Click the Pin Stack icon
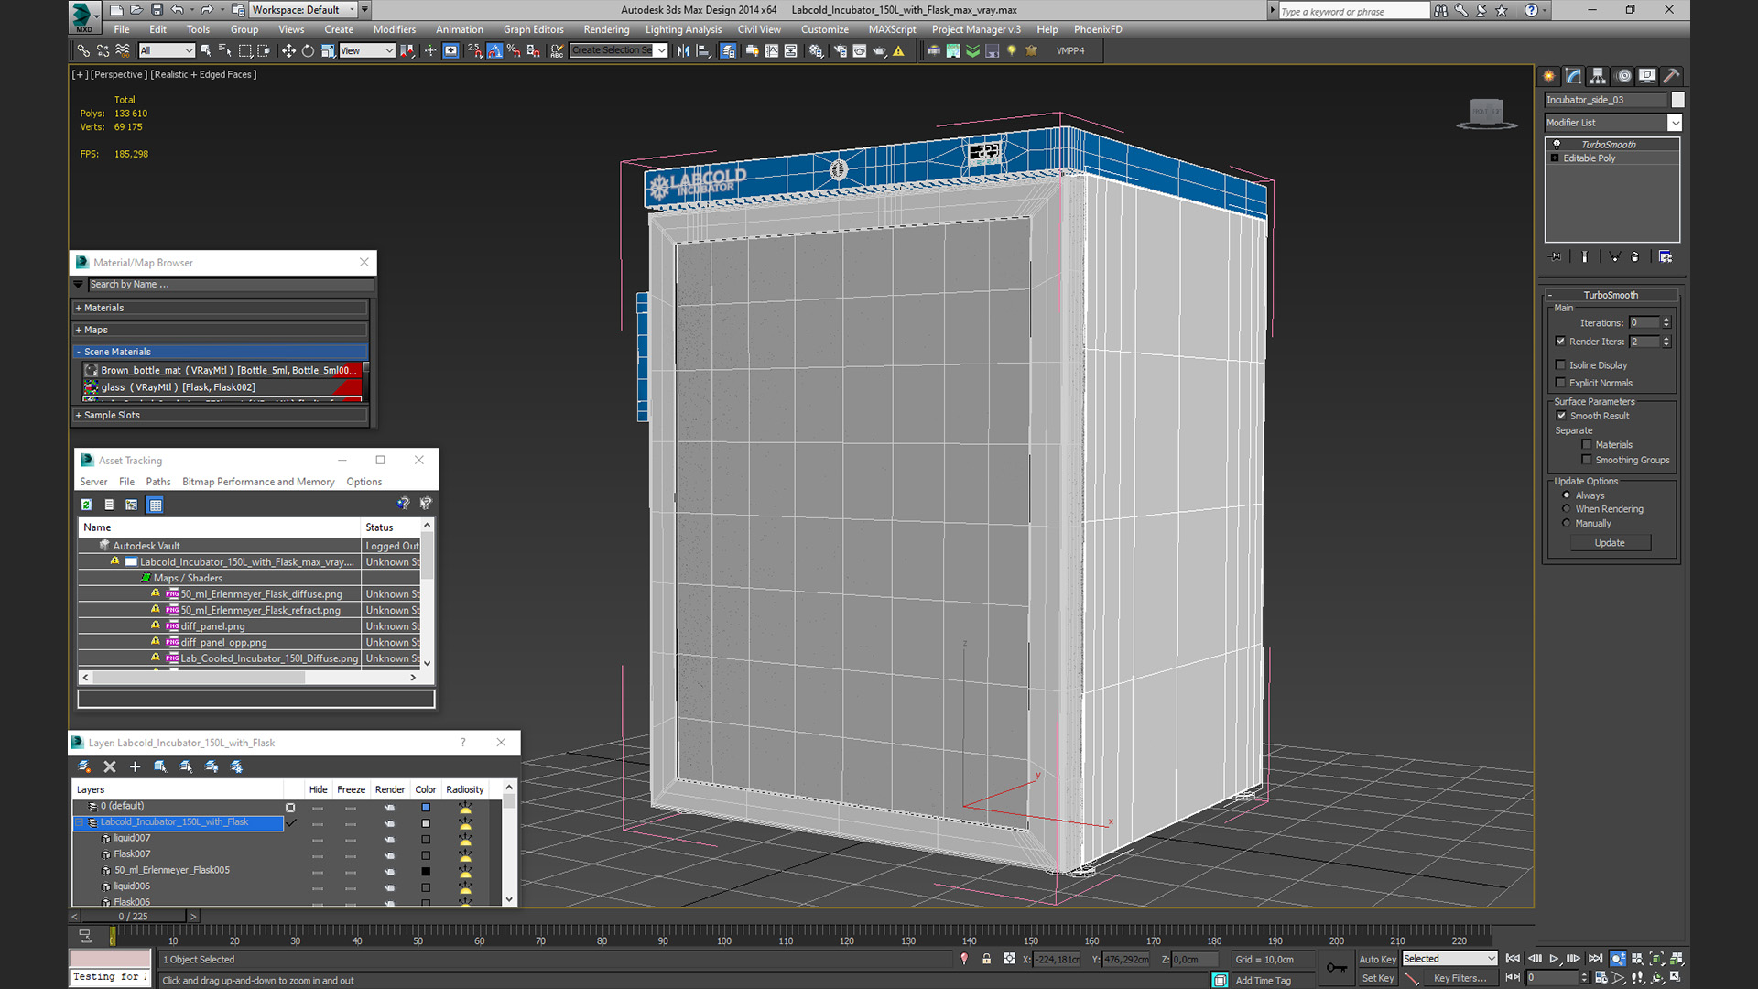 pos(1555,257)
